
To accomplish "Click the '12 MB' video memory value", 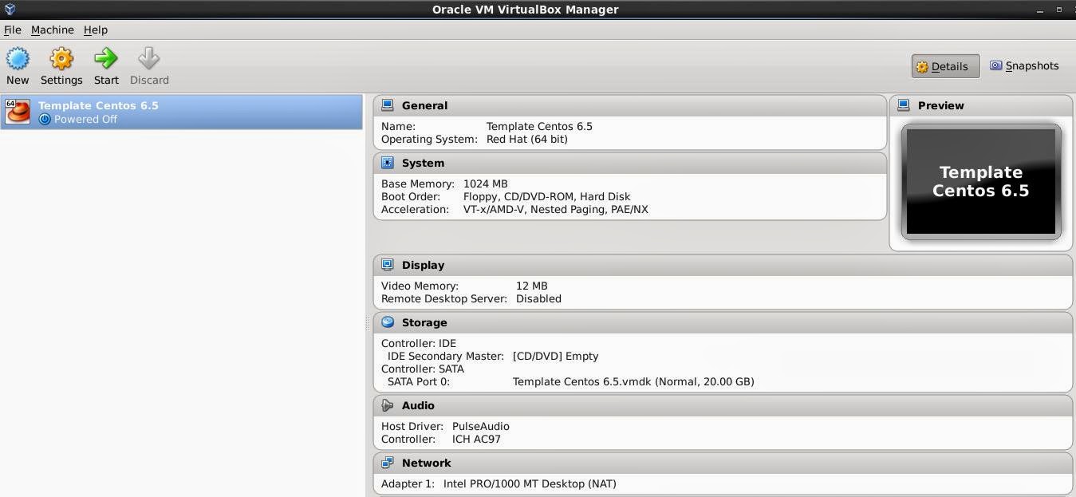I will [x=532, y=286].
